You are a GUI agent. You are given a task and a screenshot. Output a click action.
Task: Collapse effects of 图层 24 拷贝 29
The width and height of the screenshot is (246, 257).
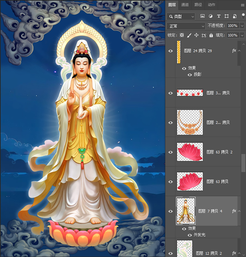(x=239, y=51)
